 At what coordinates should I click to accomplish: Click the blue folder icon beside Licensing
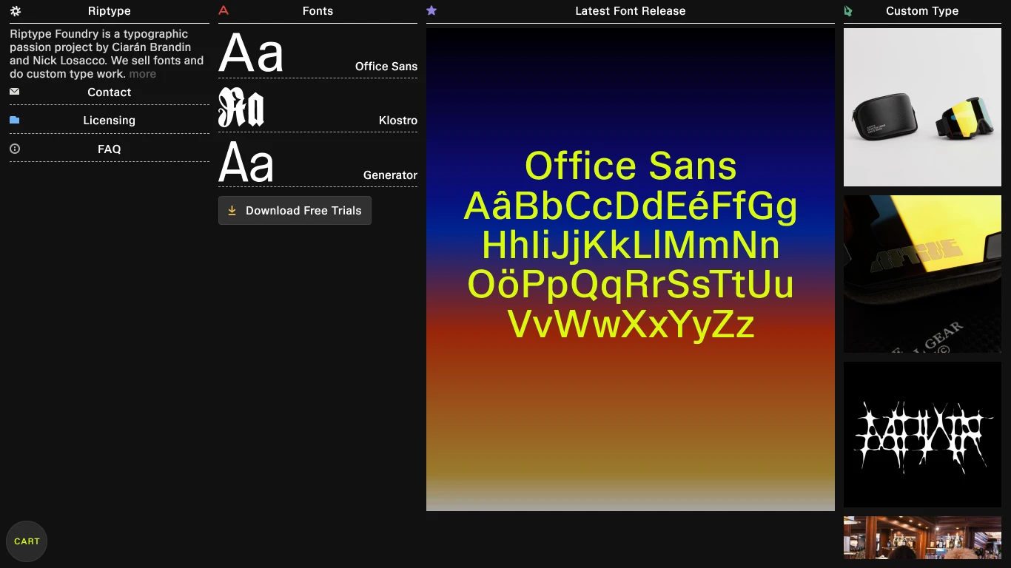click(x=15, y=120)
